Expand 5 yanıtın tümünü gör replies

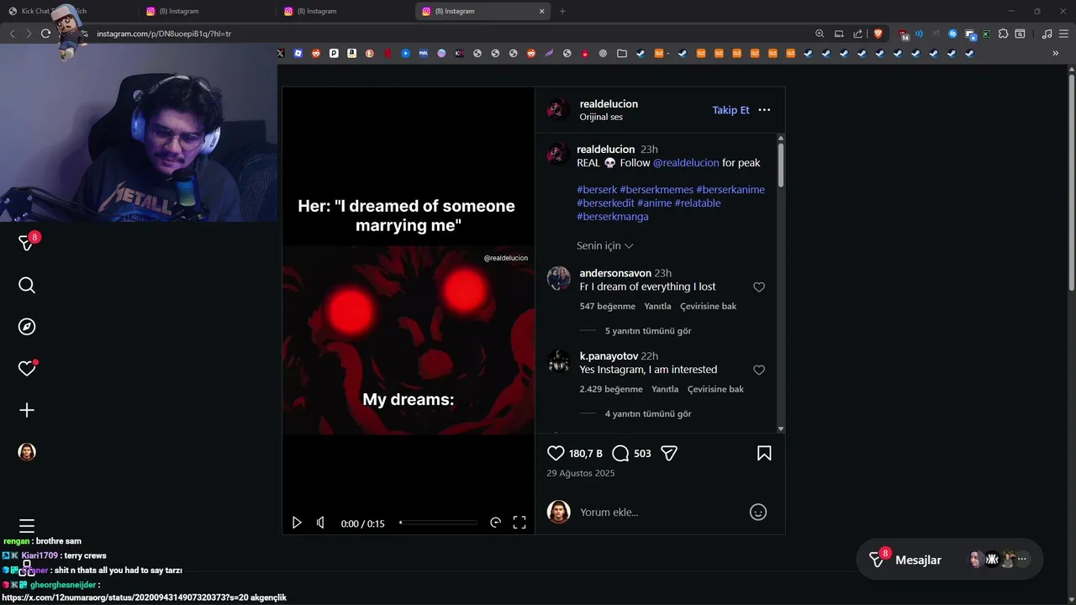[x=648, y=331]
